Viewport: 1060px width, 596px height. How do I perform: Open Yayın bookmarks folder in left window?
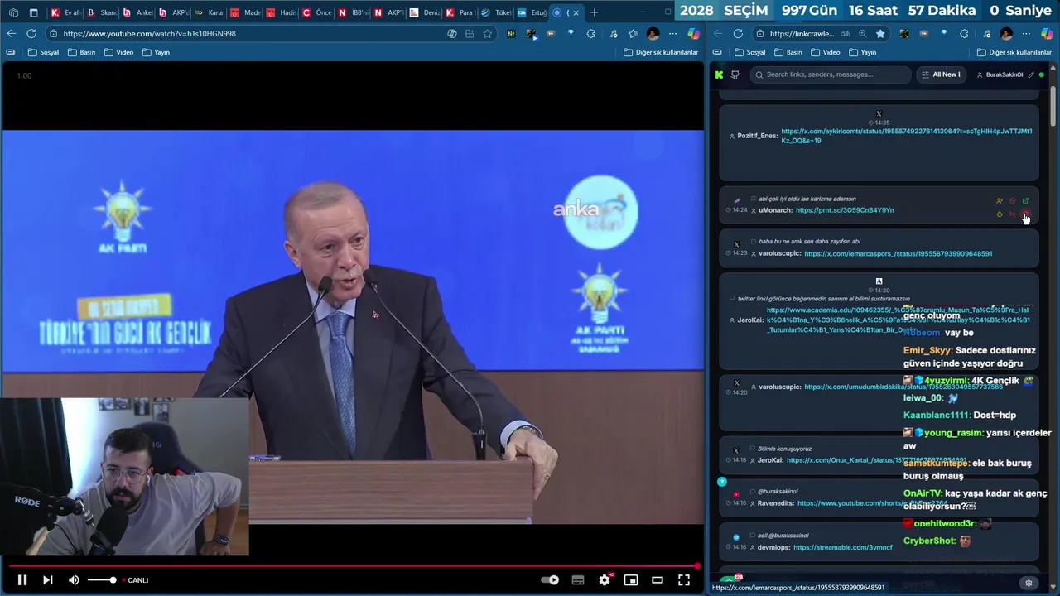156,52
